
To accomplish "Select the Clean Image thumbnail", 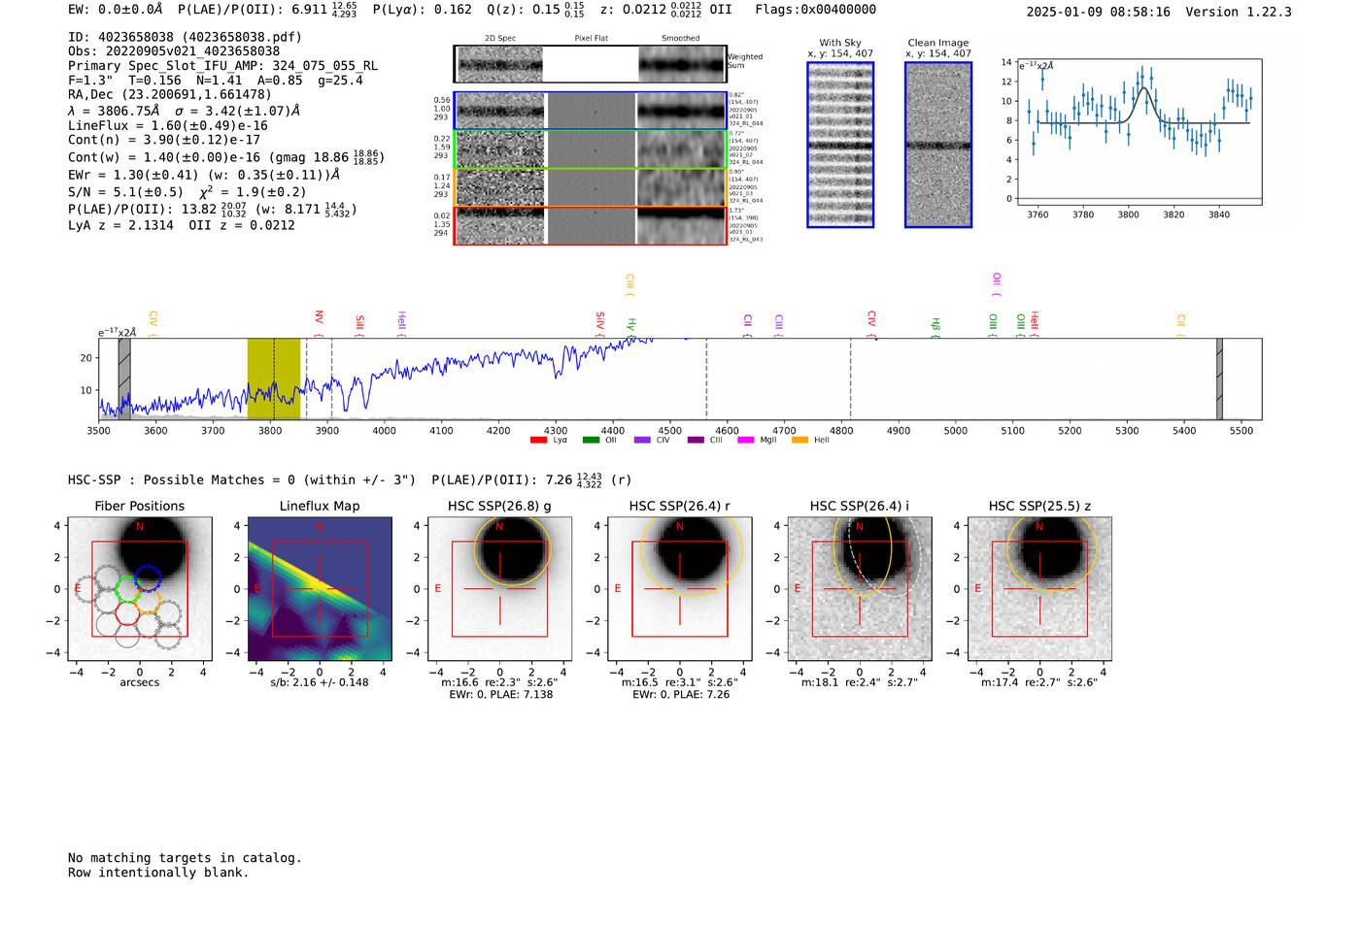I will pyautogui.click(x=938, y=145).
